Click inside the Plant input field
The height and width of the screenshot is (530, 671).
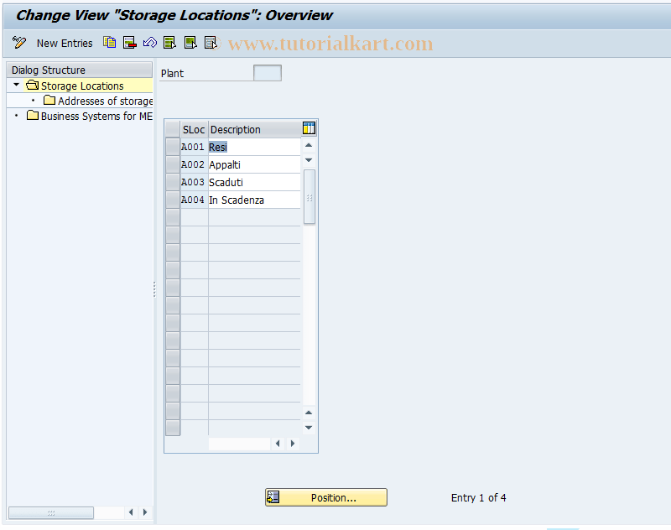pos(267,73)
